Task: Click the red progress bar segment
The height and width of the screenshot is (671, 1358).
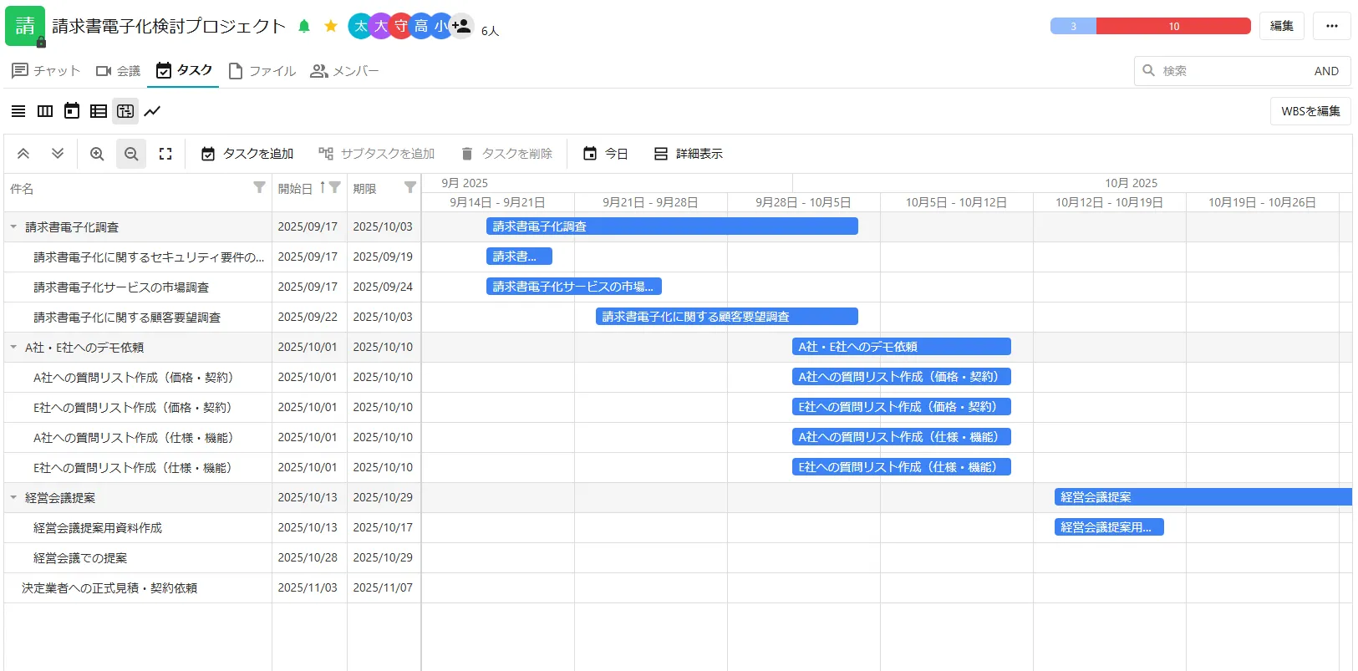Action: 1172,26
